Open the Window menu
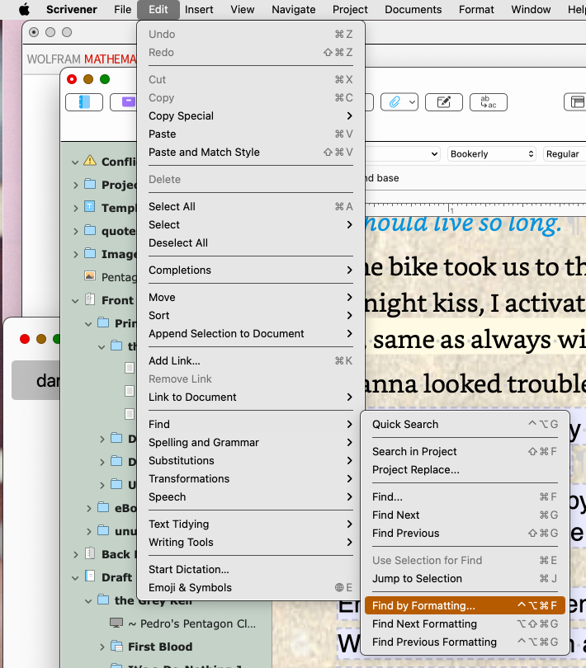586x668 pixels. [531, 9]
